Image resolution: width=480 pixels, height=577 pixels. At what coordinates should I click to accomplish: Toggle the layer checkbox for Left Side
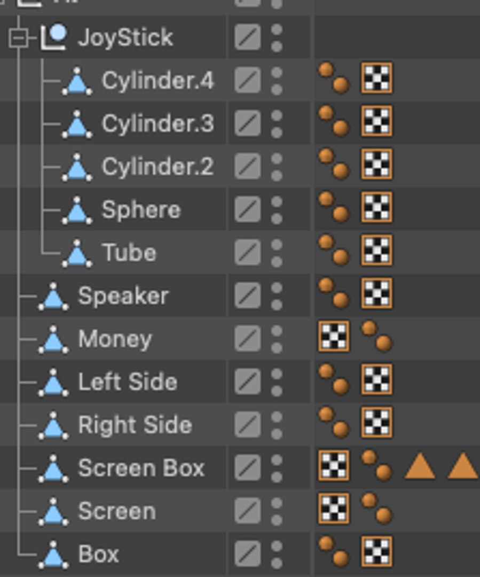tap(247, 382)
